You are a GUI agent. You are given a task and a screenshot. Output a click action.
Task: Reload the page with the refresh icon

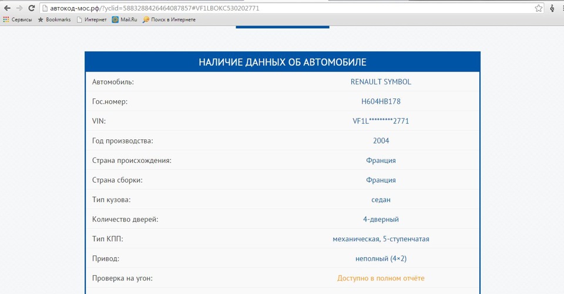click(31, 8)
